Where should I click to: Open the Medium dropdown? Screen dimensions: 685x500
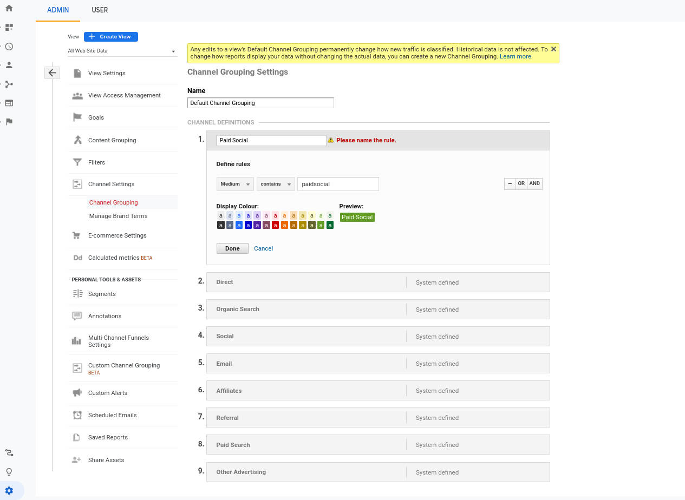pyautogui.click(x=234, y=183)
